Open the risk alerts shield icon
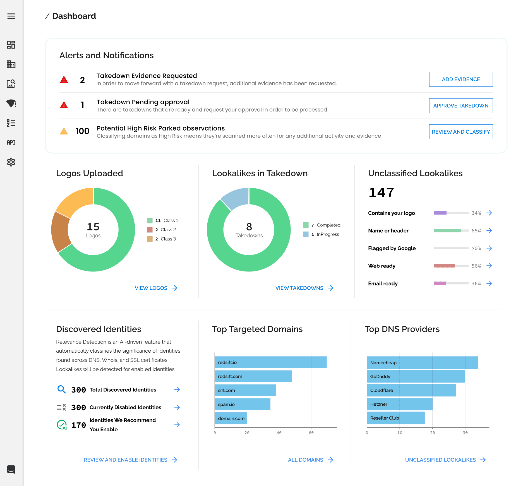The image size is (523, 486). pyautogui.click(x=11, y=104)
